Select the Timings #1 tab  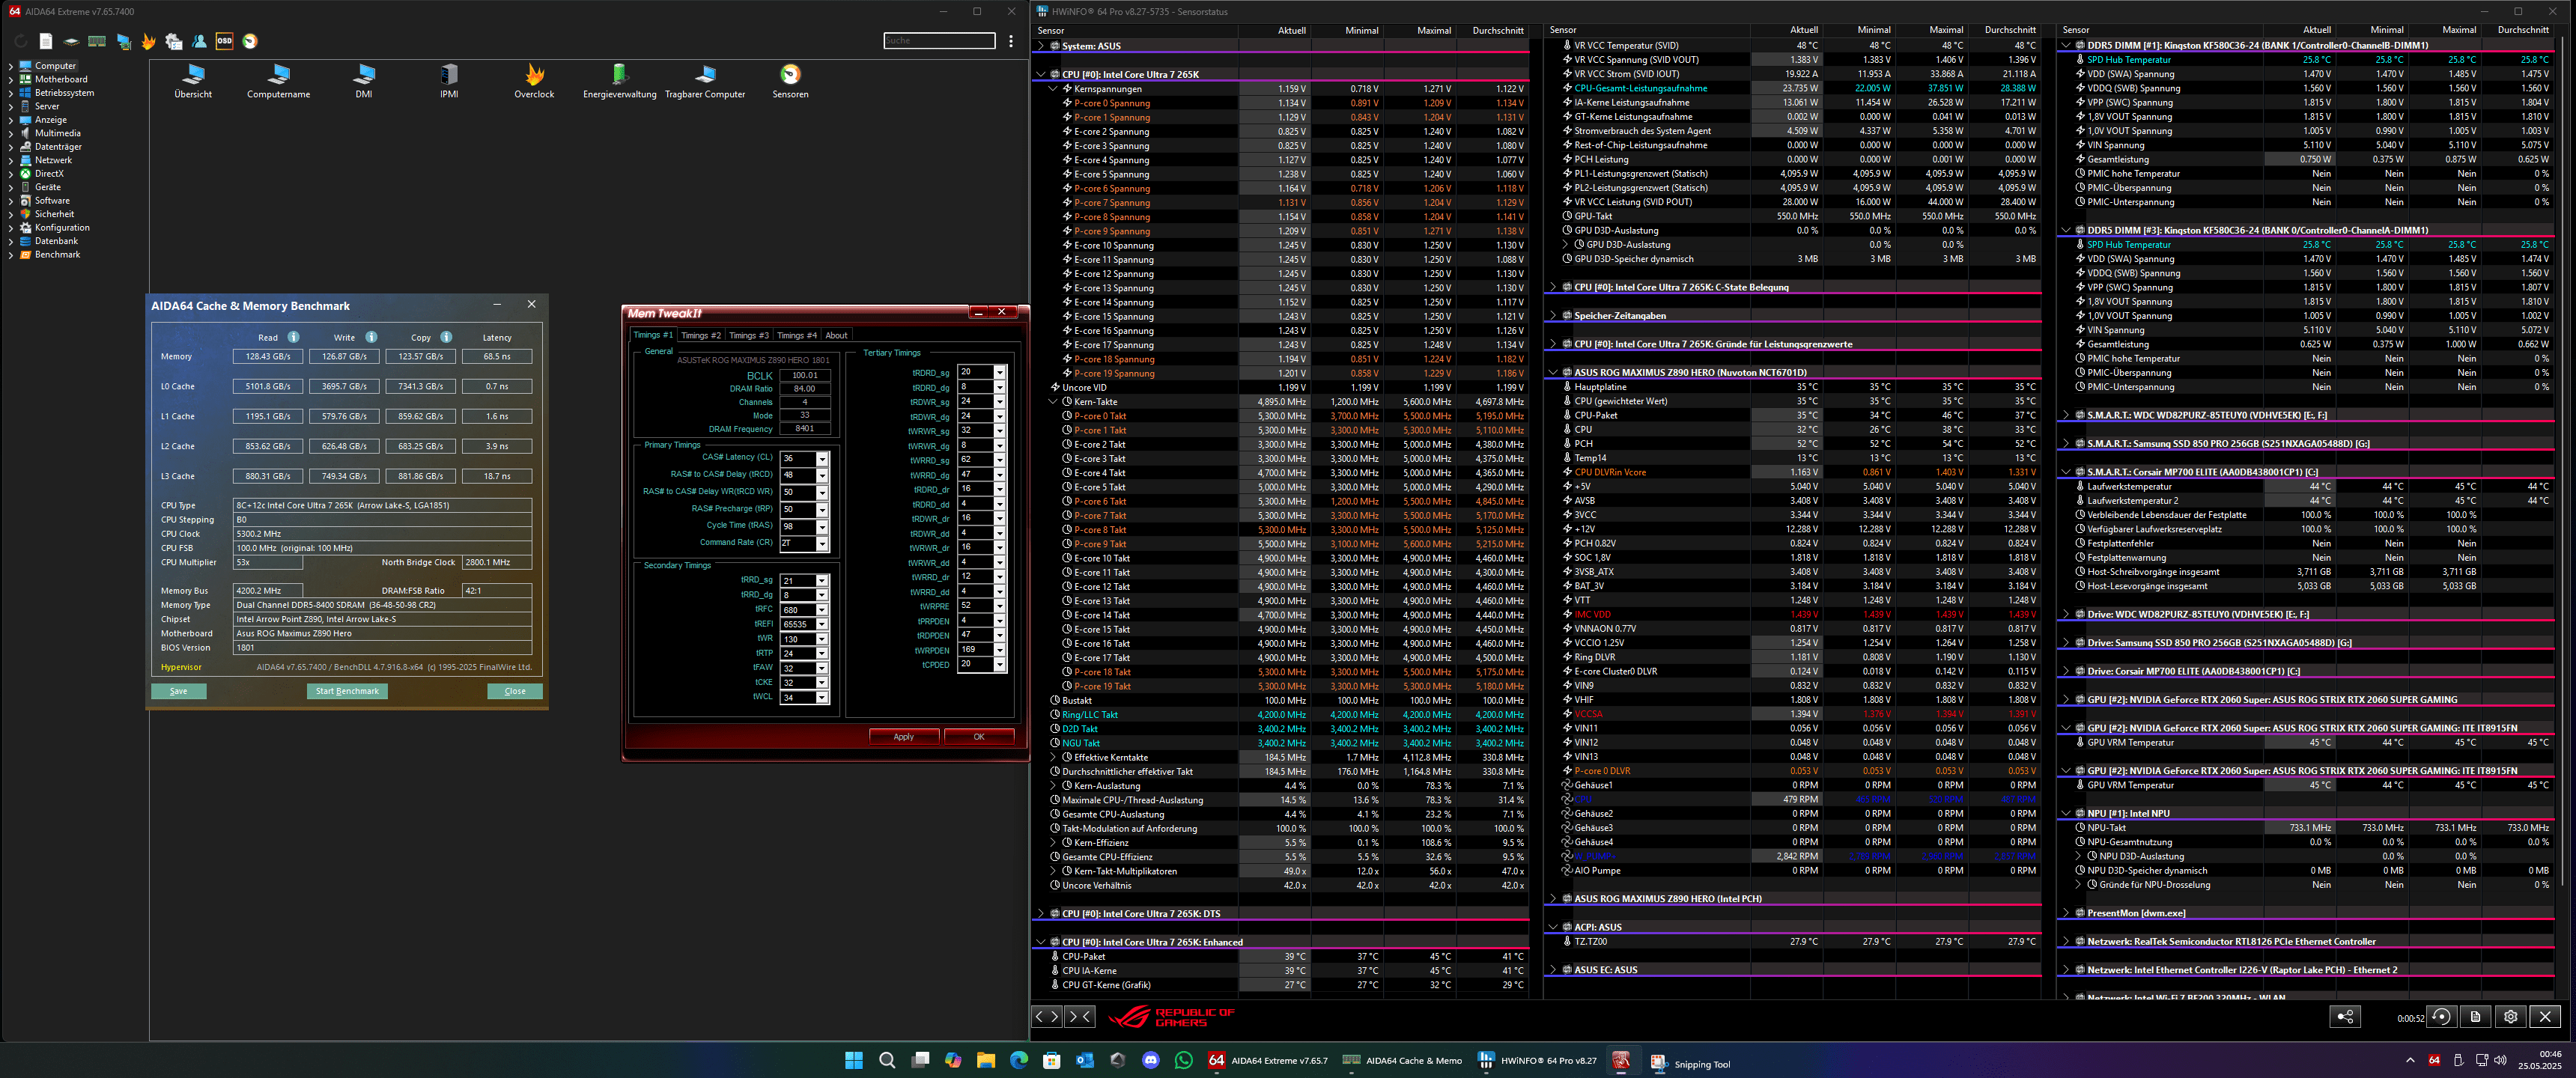click(653, 335)
